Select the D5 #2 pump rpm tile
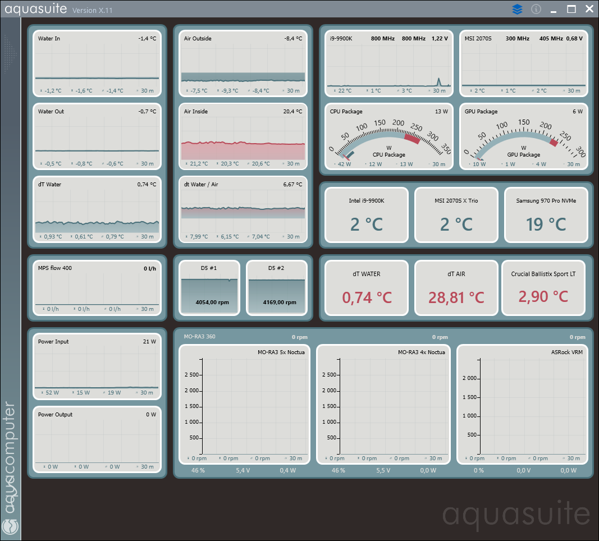This screenshot has height=541, width=599. tap(277, 288)
